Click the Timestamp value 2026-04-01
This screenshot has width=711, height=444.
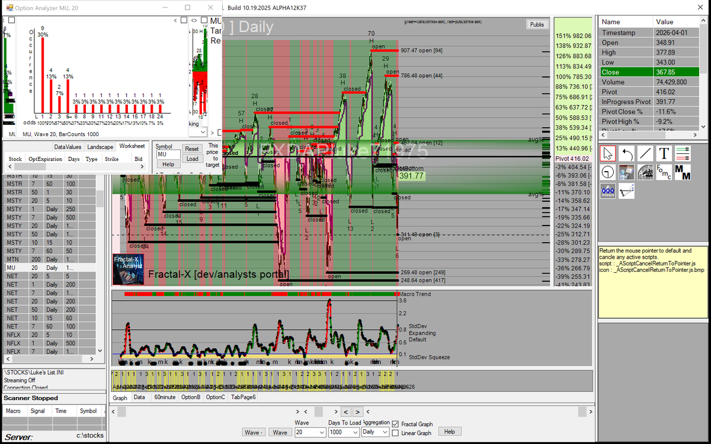click(672, 33)
